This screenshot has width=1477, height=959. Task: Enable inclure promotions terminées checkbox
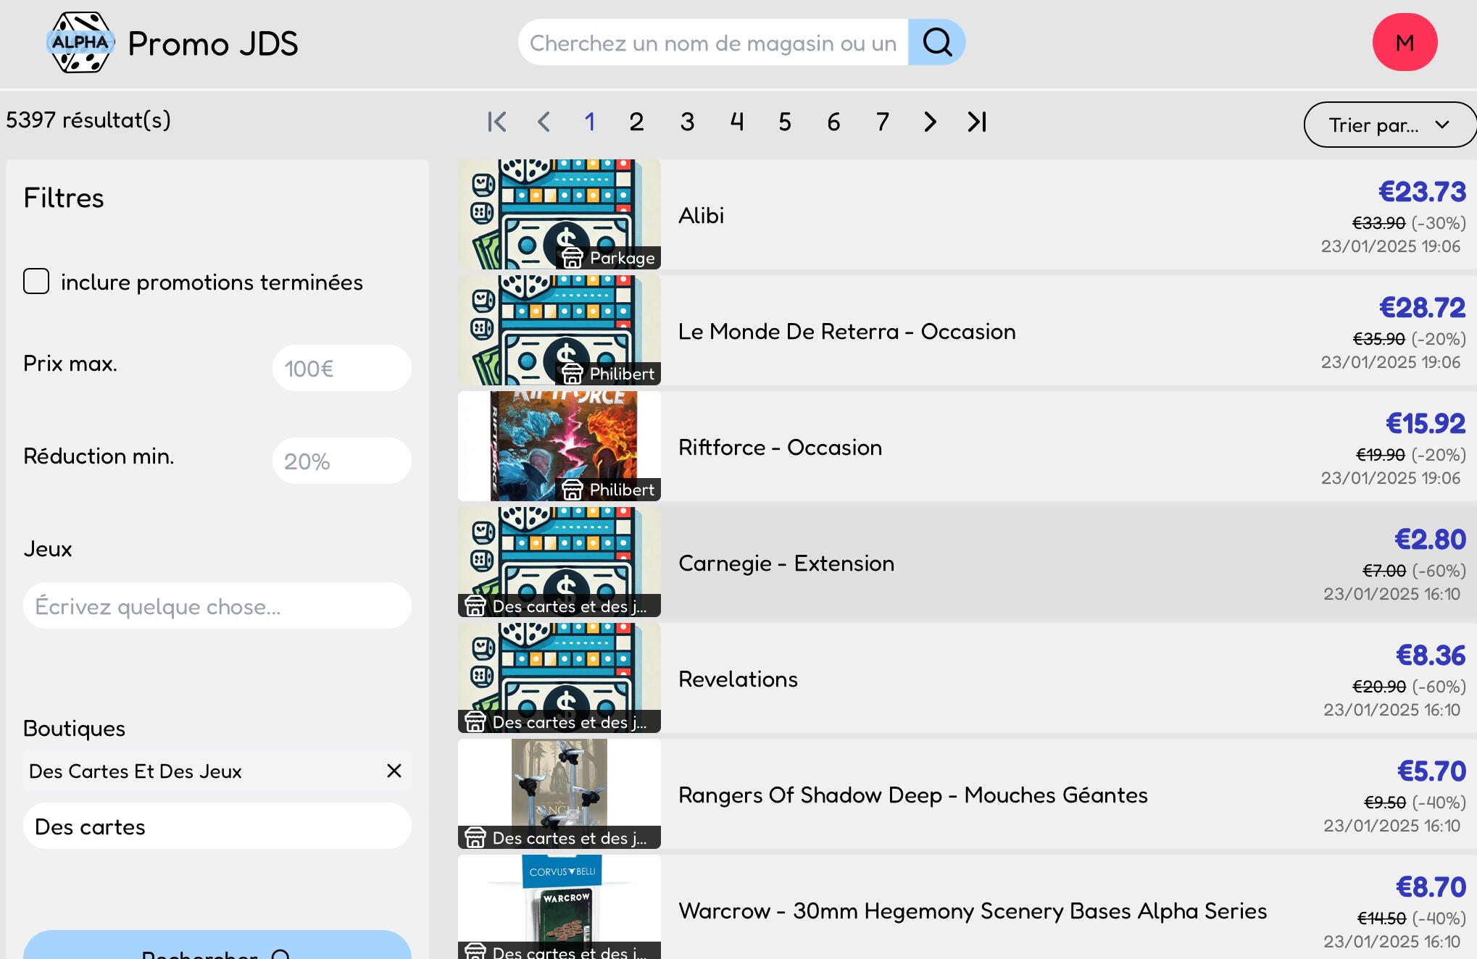click(x=36, y=281)
